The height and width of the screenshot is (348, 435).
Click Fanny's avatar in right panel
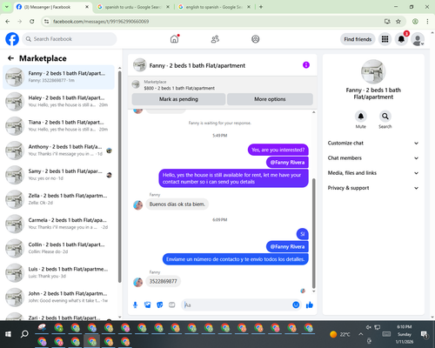373,71
